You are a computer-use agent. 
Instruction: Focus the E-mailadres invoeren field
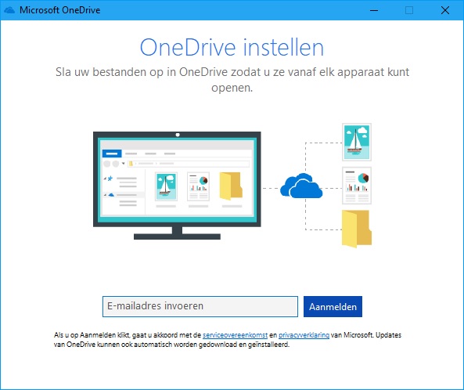coord(200,306)
